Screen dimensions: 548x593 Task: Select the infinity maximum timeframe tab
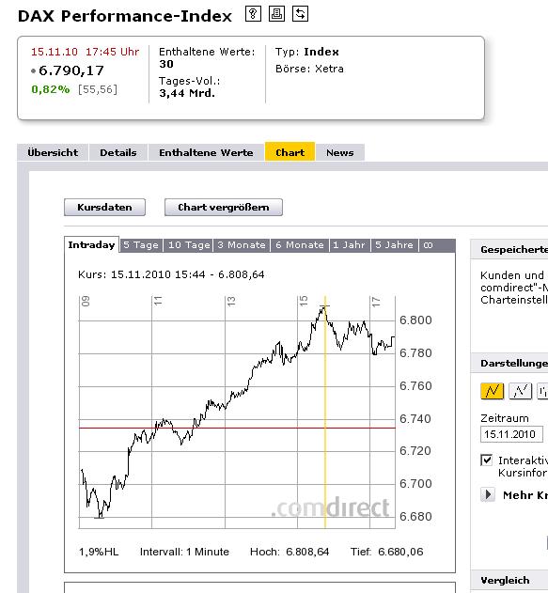(428, 245)
